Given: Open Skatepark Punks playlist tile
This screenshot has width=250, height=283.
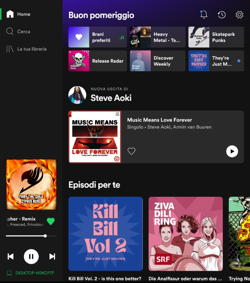Looking at the screenshot, I should (x=216, y=37).
